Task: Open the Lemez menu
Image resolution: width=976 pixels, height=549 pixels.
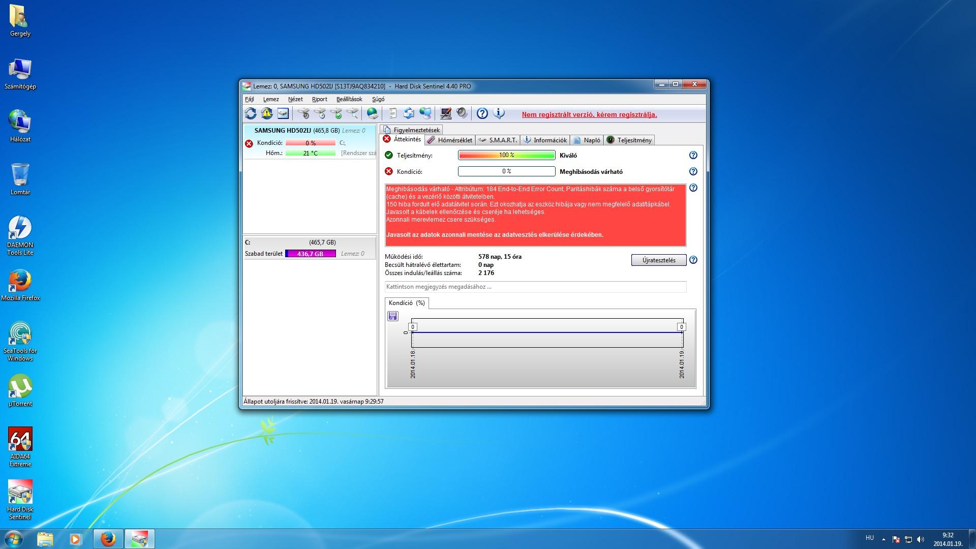Action: coord(270,99)
